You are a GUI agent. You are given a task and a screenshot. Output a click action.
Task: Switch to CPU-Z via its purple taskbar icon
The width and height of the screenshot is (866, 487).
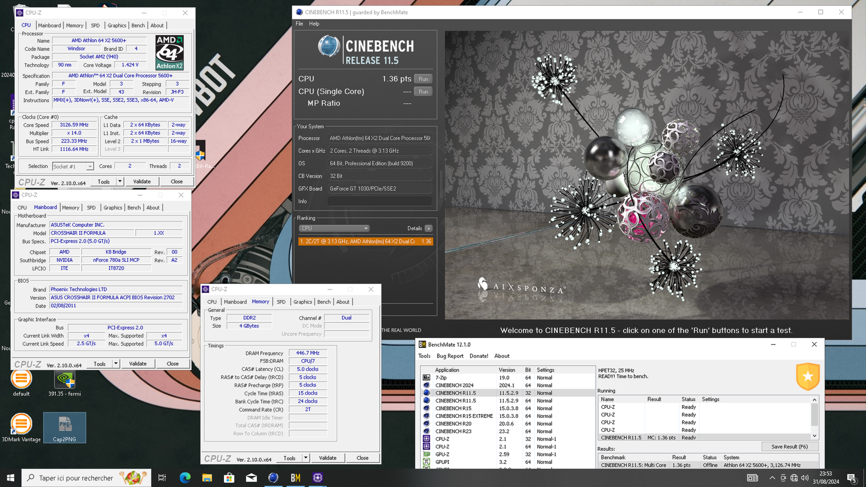pyautogui.click(x=318, y=478)
